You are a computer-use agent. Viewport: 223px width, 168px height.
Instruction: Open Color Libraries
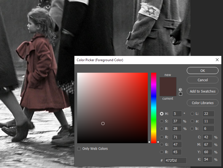203,103
